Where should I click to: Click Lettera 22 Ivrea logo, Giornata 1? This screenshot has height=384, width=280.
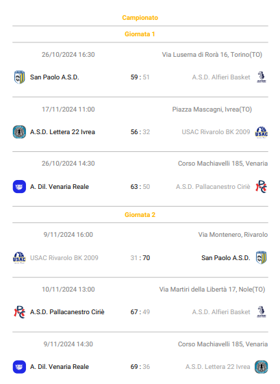click(x=19, y=132)
